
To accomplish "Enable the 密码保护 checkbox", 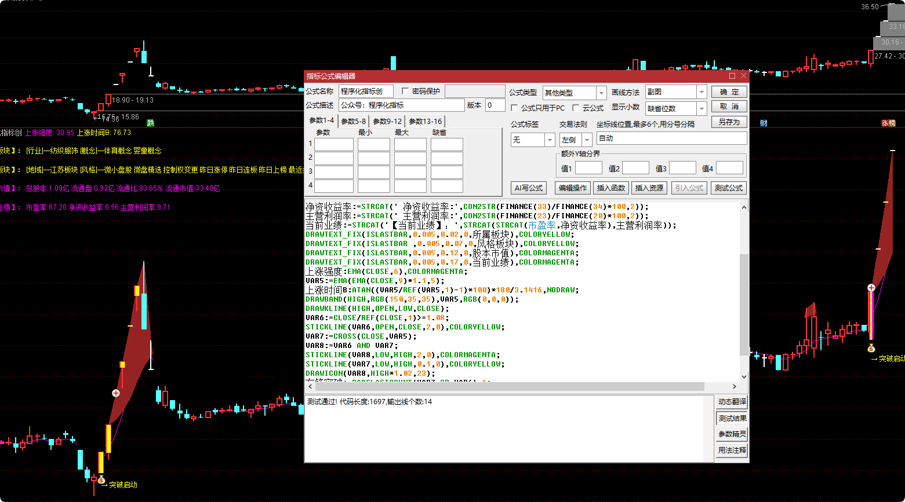I will pyautogui.click(x=405, y=91).
